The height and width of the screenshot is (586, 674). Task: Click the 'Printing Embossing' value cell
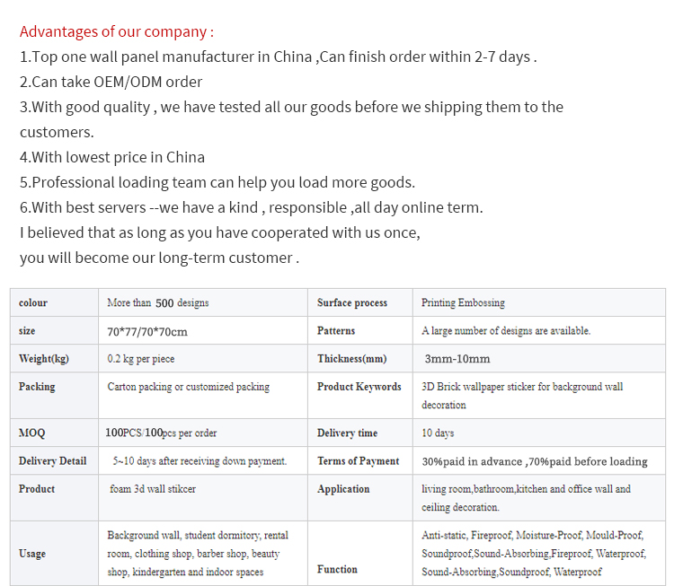pos(463,303)
